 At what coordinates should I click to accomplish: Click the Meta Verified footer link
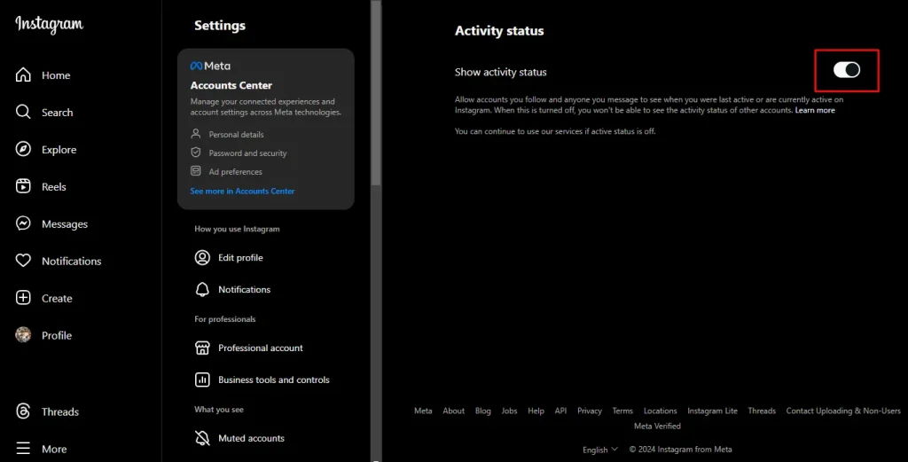pyautogui.click(x=657, y=426)
